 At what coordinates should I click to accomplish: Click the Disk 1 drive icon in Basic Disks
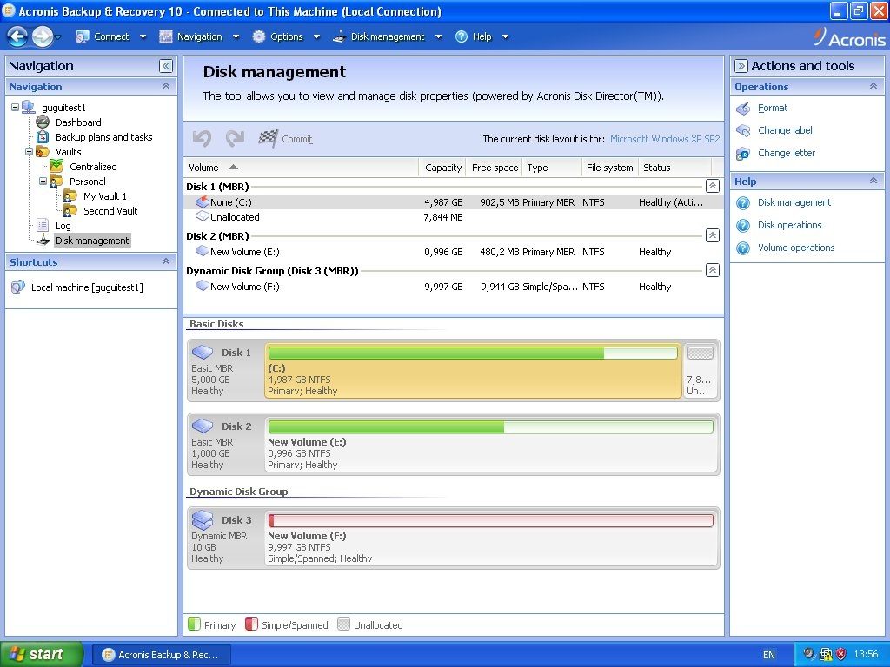click(x=202, y=353)
